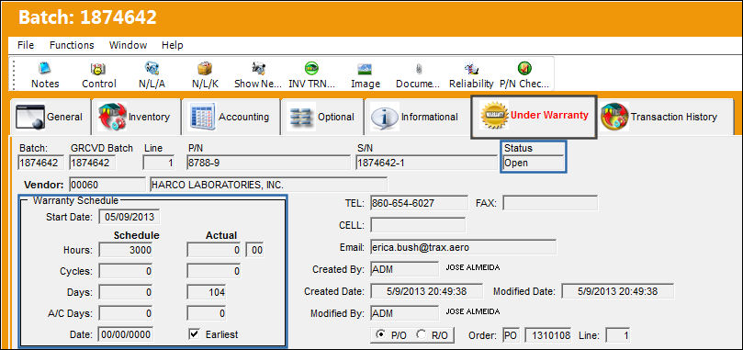Click the Schedule Days field
Image resolution: width=743 pixels, height=350 pixels.
point(126,292)
